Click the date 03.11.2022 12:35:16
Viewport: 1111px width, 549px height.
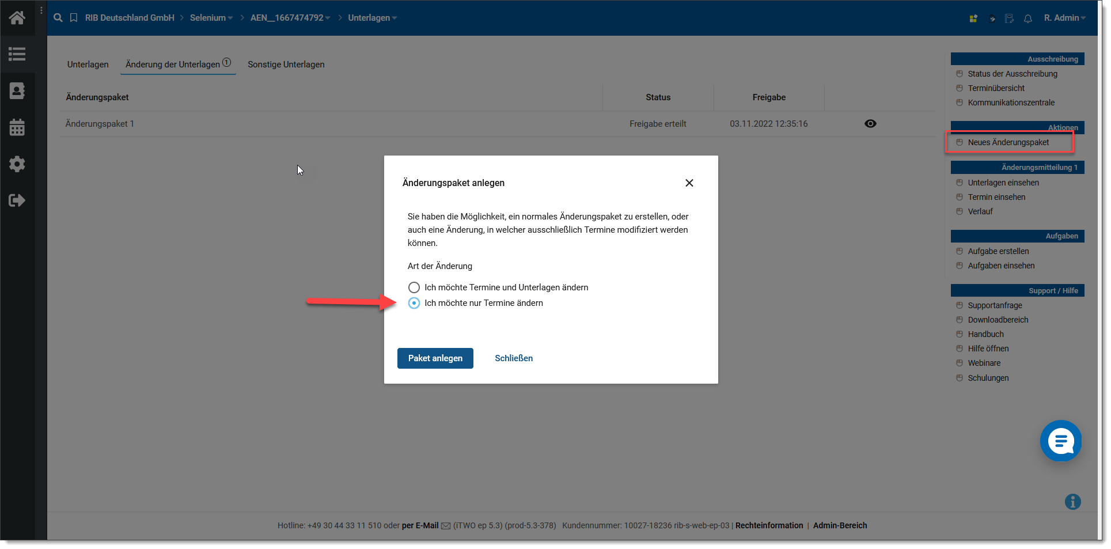pos(769,124)
